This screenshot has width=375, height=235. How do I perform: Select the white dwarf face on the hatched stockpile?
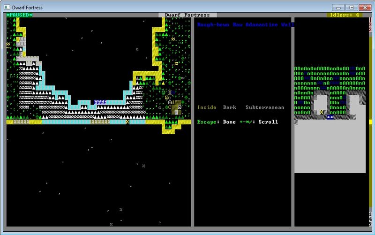(180, 107)
